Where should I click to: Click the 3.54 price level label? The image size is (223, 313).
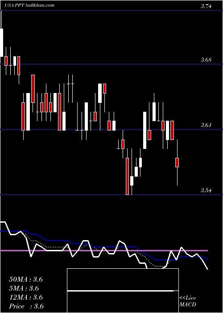206,190
